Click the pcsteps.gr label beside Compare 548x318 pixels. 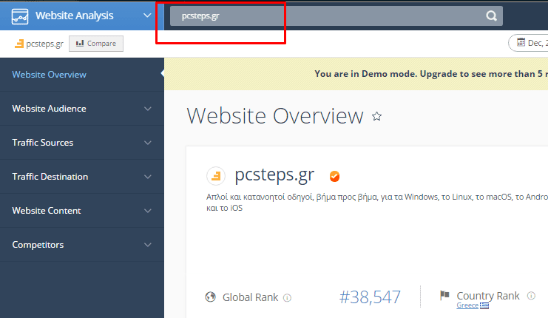(x=44, y=44)
